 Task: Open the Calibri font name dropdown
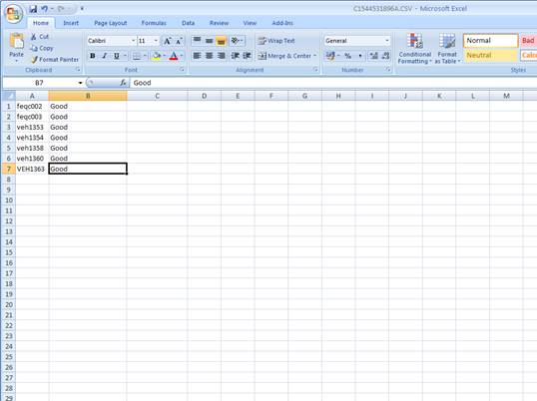(x=133, y=41)
